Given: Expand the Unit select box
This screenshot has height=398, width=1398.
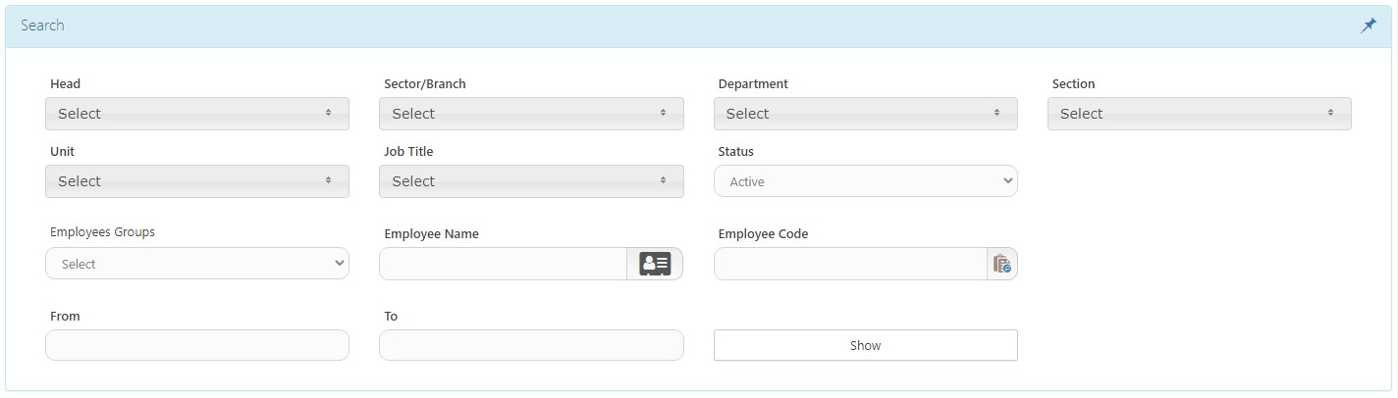Looking at the screenshot, I should pyautogui.click(x=197, y=181).
